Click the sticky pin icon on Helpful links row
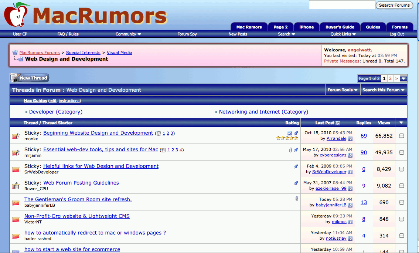This screenshot has width=419, height=253. point(296,166)
